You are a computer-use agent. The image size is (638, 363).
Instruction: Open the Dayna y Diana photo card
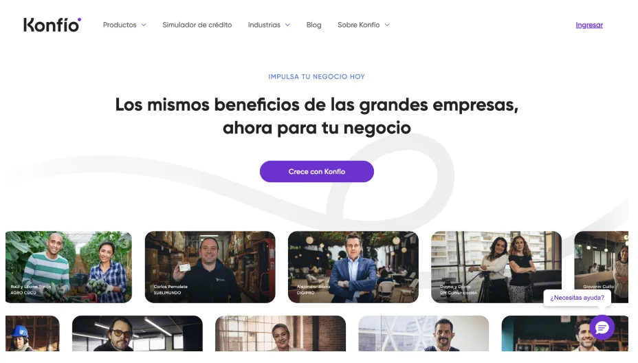[x=496, y=267]
